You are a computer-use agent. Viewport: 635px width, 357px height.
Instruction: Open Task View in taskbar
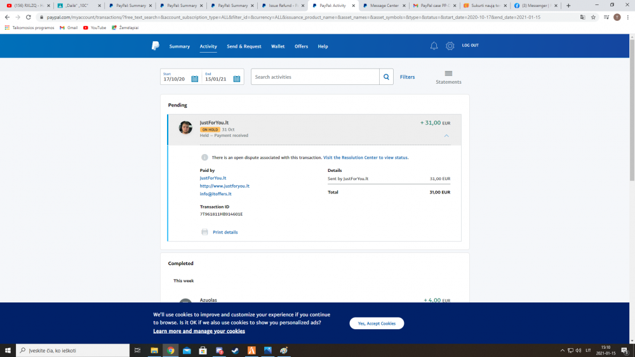(138, 351)
